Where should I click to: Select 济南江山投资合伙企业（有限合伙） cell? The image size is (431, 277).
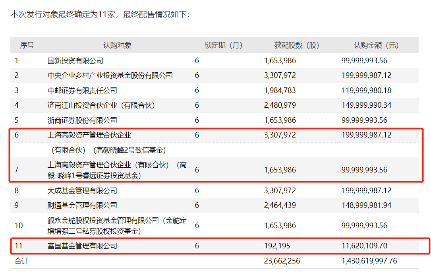[101, 105]
